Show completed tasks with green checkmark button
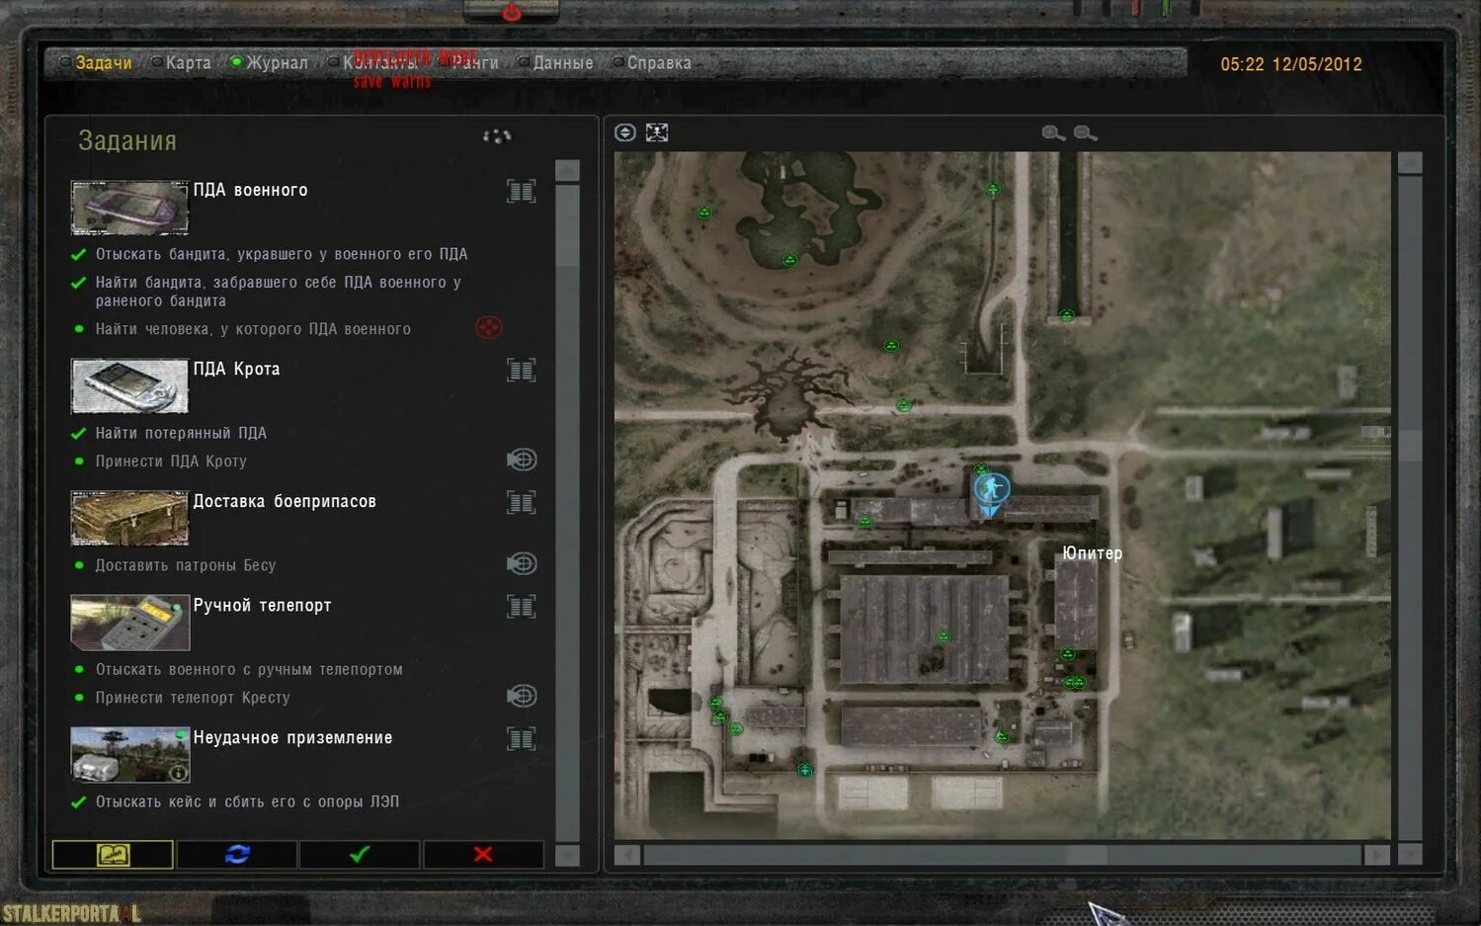This screenshot has height=926, width=1481. point(360,854)
